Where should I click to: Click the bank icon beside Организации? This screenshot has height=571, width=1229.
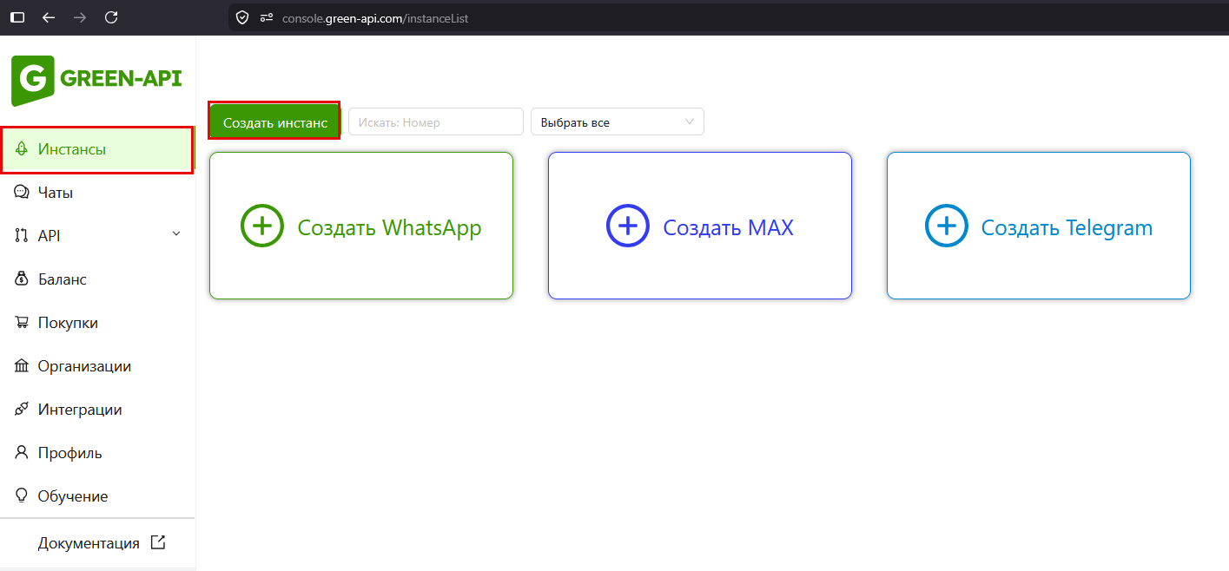[22, 366]
